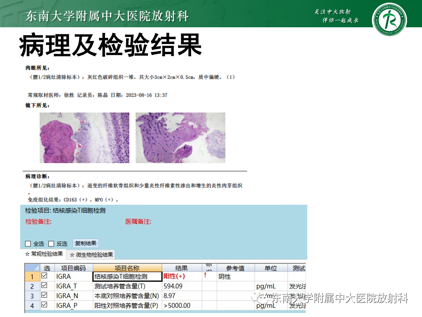422x317 pixels.
Task: Click the 检验备注 red label
Action: (x=38, y=221)
